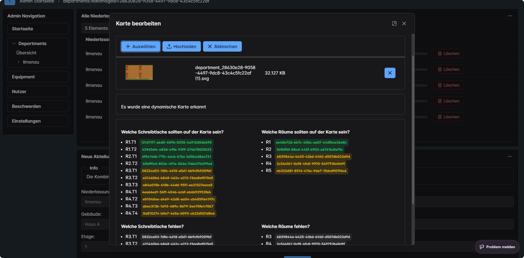Collapse the Departments tree section
The height and width of the screenshot is (258, 524).
[14, 43]
